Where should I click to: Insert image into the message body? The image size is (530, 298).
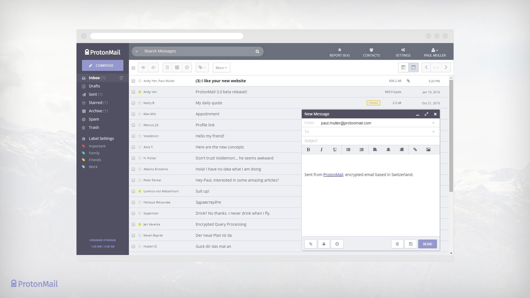pyautogui.click(x=428, y=150)
